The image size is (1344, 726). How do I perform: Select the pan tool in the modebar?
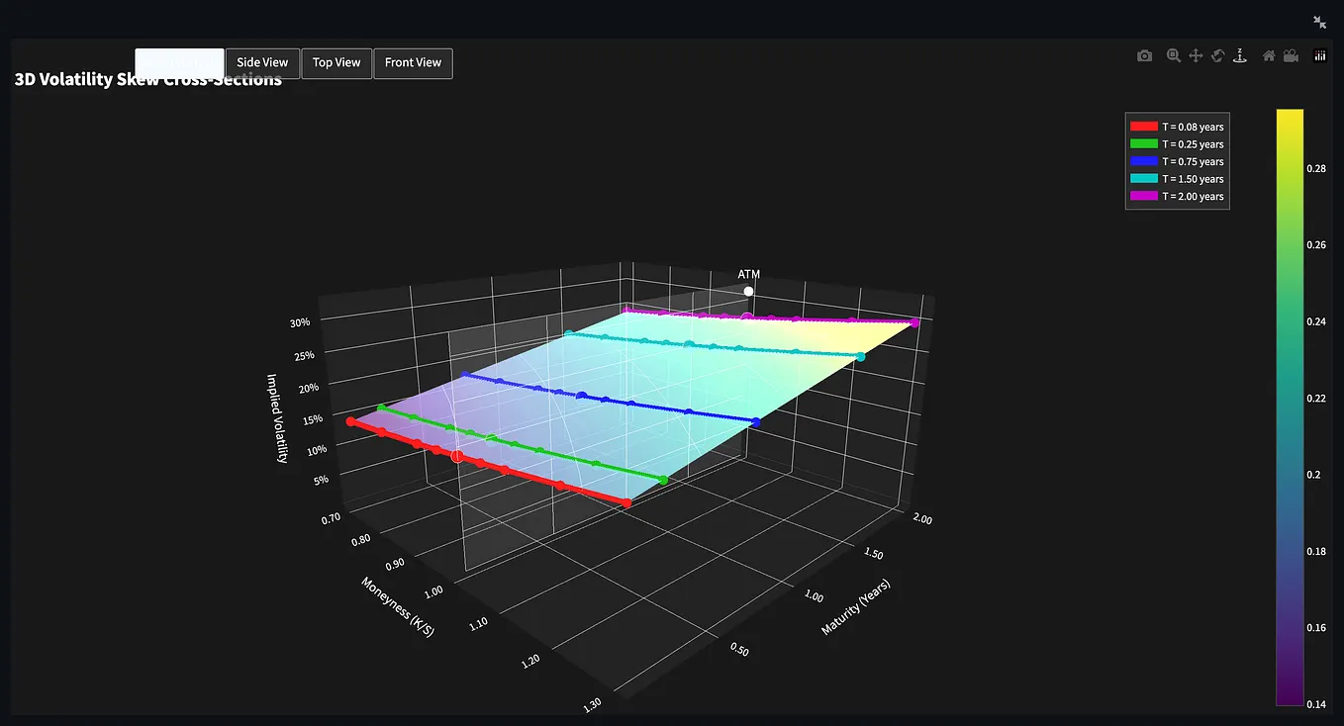[x=1196, y=56]
